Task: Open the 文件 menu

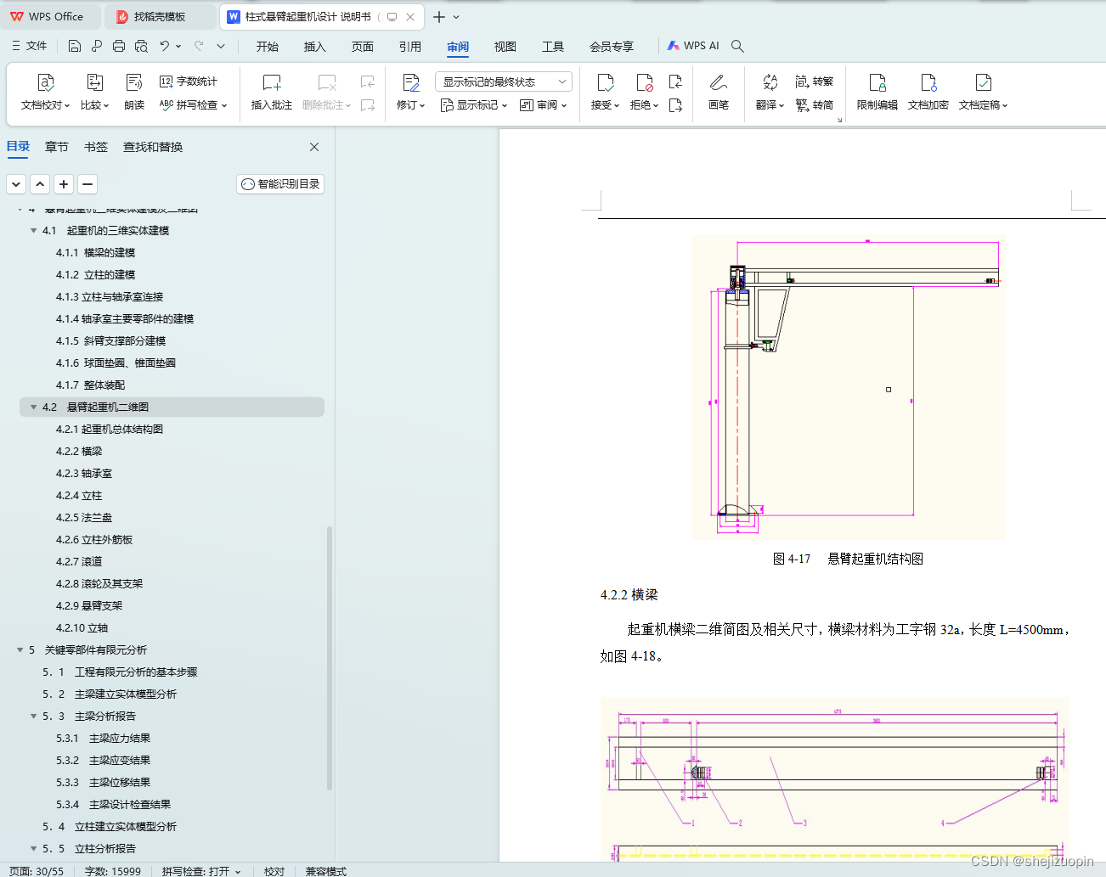Action: (29, 46)
